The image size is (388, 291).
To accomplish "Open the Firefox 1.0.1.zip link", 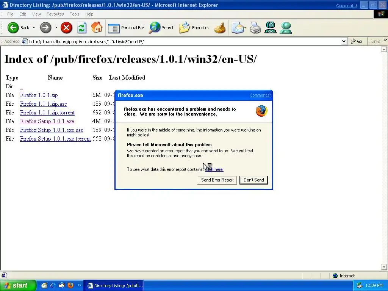I will pos(39,95).
